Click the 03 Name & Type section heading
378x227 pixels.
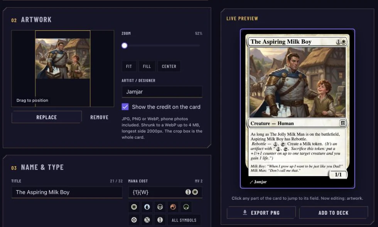37,167
